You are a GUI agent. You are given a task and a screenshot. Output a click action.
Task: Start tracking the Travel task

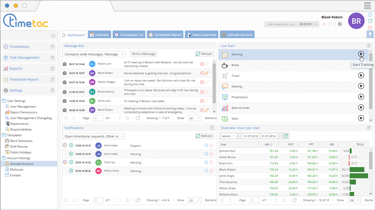(361, 75)
